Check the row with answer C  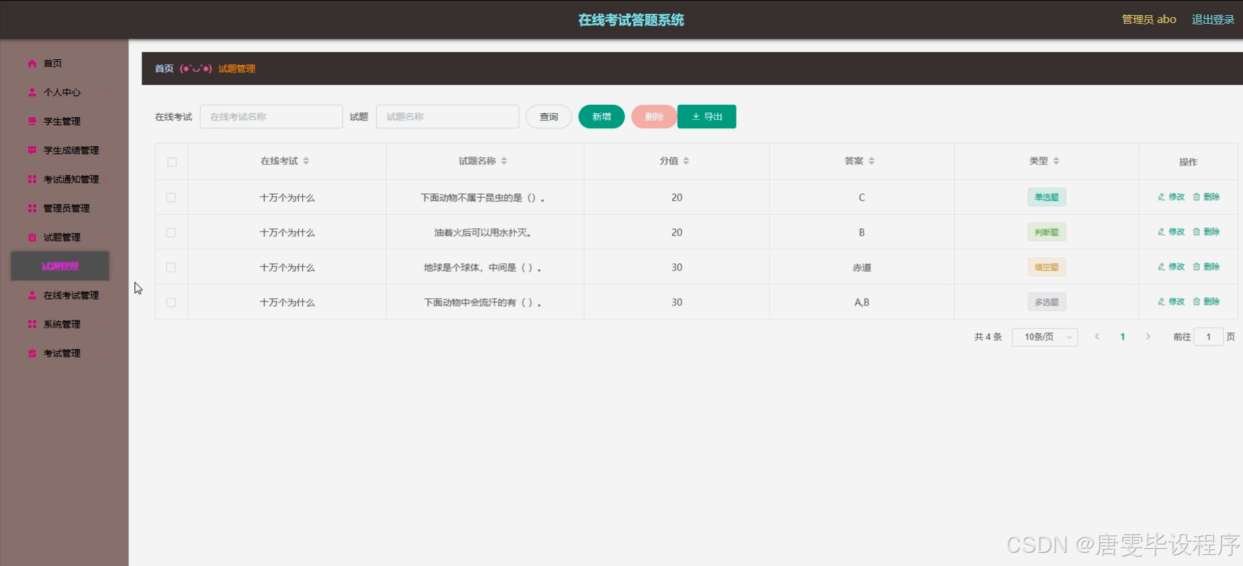[171, 197]
